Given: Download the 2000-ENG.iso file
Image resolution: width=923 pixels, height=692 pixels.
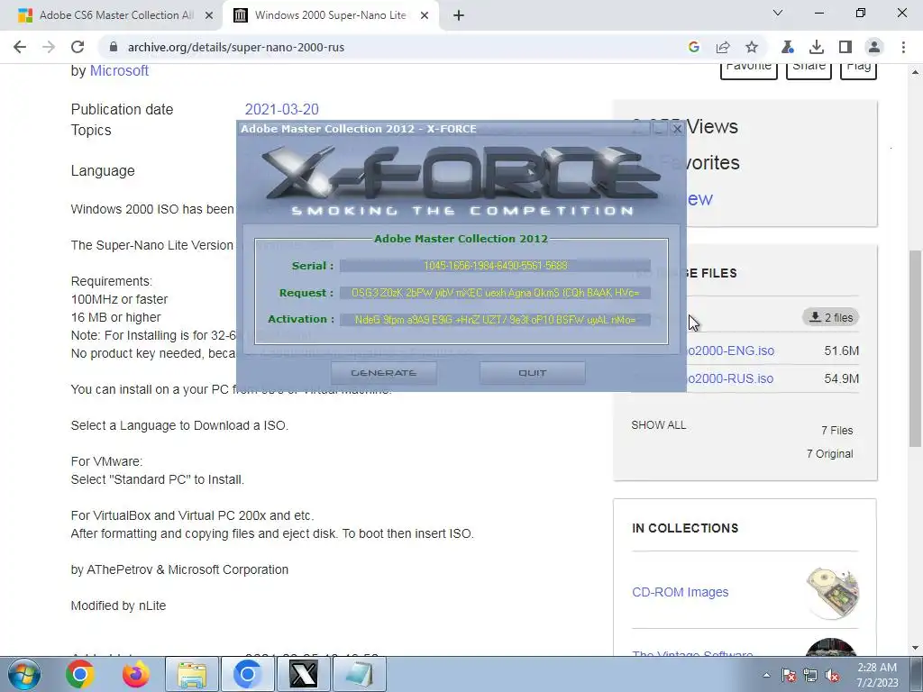Looking at the screenshot, I should [x=730, y=351].
